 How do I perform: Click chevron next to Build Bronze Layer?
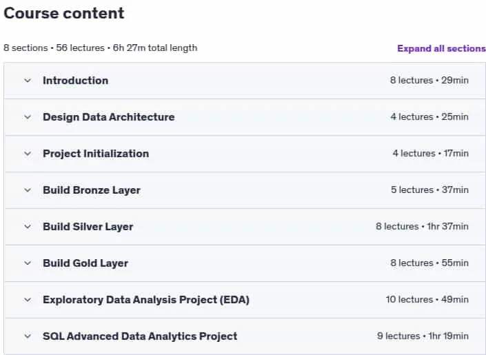(28, 190)
